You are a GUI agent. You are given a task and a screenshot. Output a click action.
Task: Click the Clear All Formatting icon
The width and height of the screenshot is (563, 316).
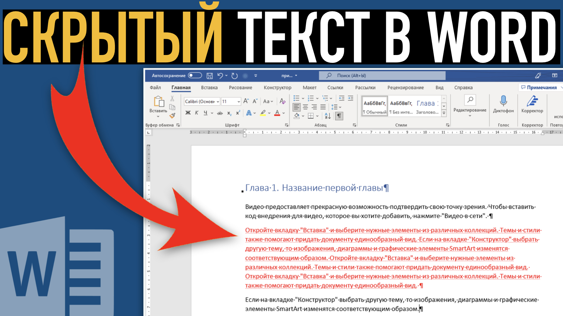[282, 101]
